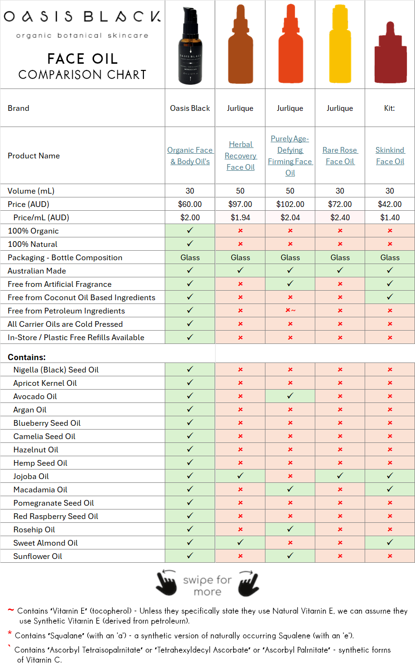Click the Vitamin E tocopherol footnote text
The height and width of the screenshot is (666, 415).
212,616
